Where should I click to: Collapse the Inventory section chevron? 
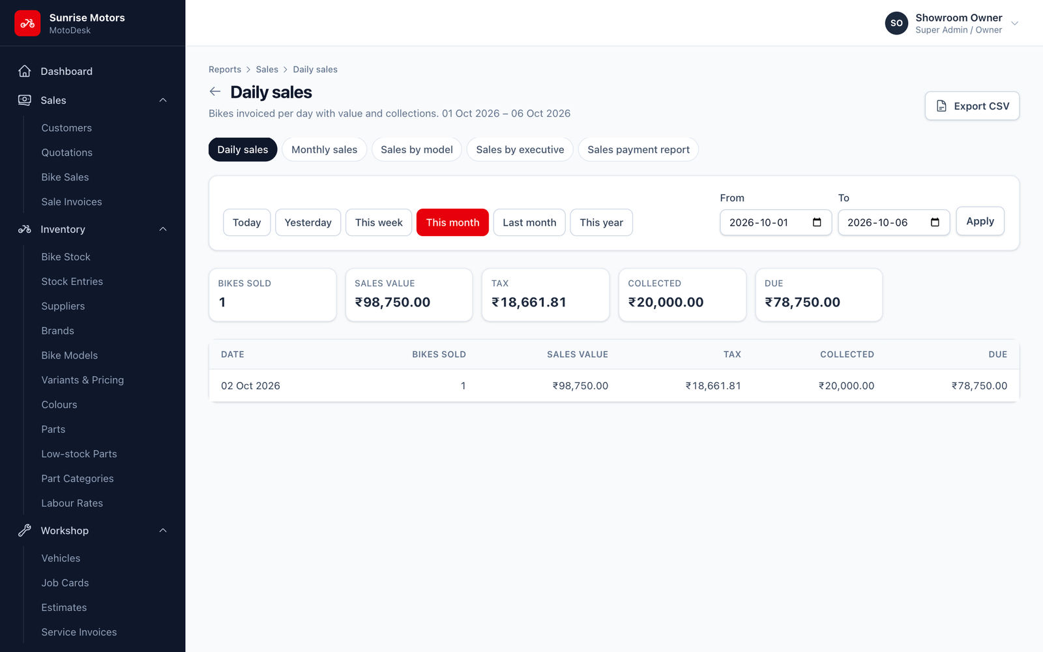pos(163,230)
